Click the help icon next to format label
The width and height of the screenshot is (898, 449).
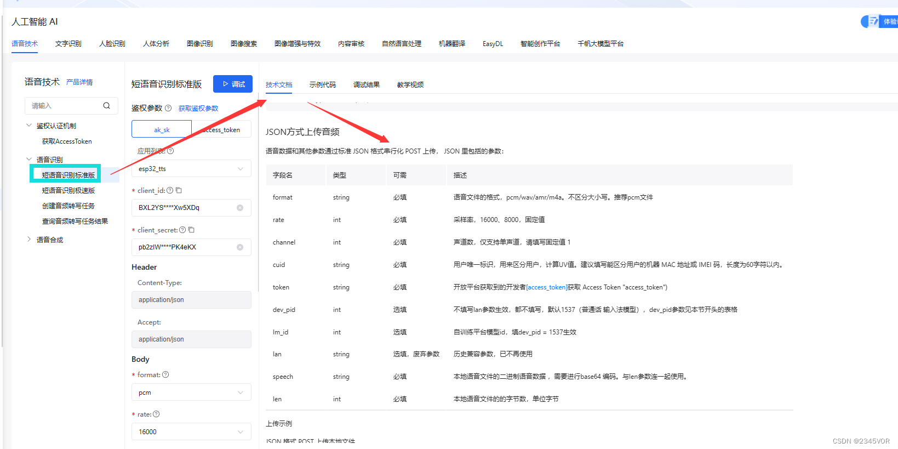pyautogui.click(x=165, y=374)
